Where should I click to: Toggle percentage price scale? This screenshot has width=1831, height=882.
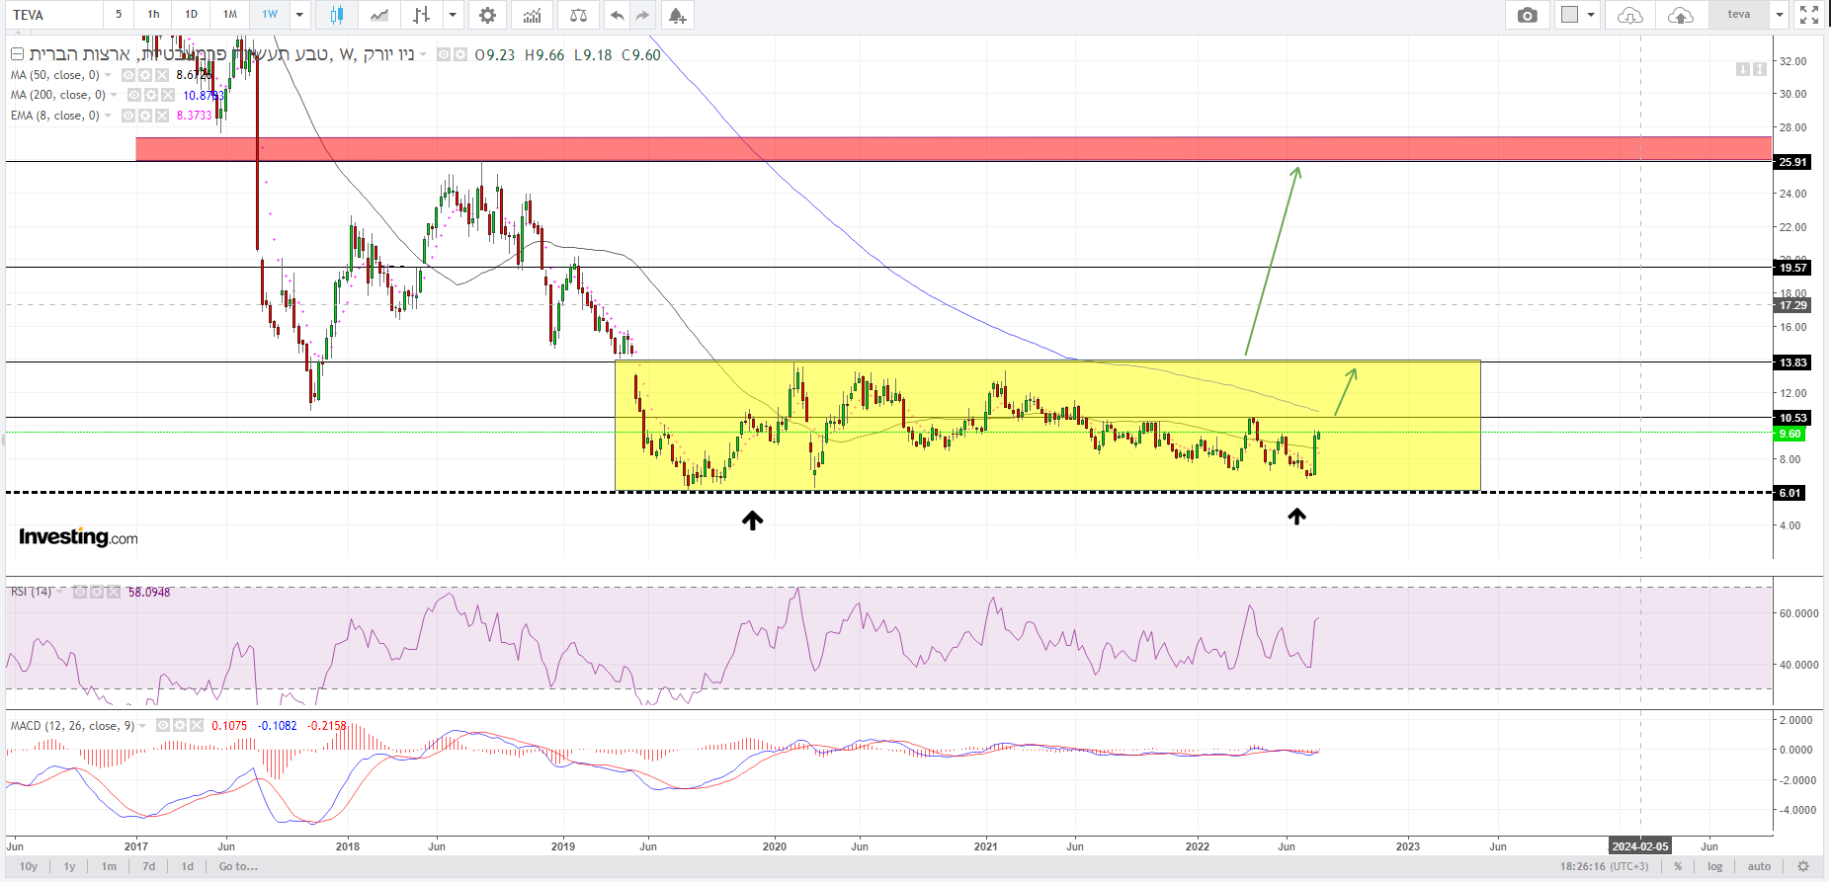(1678, 866)
